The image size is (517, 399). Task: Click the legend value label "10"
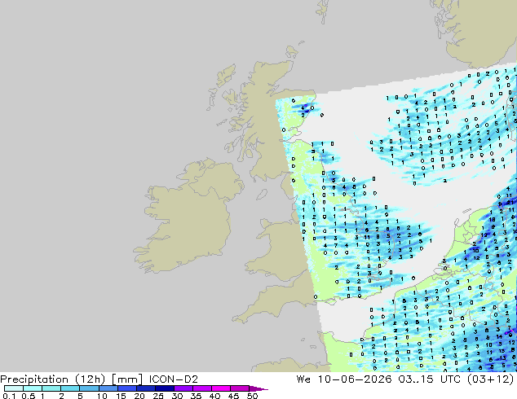click(x=102, y=396)
